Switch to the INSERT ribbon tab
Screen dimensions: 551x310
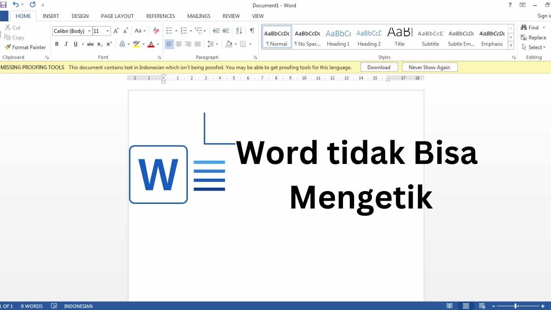point(51,16)
